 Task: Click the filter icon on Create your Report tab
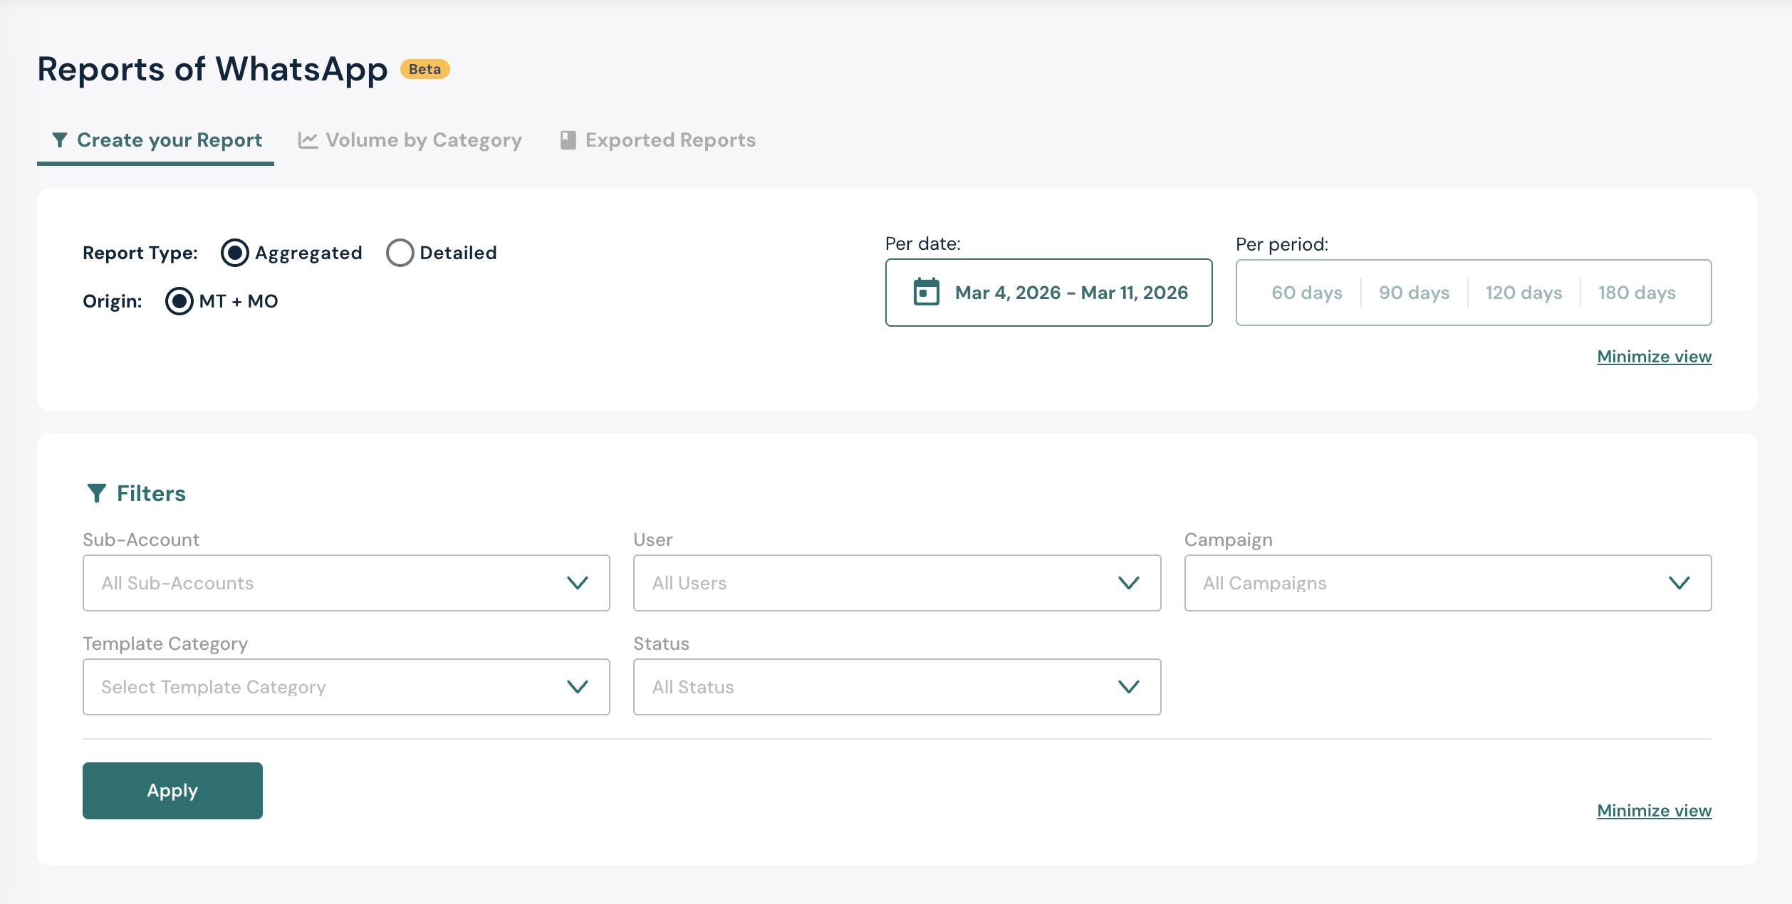pos(60,140)
